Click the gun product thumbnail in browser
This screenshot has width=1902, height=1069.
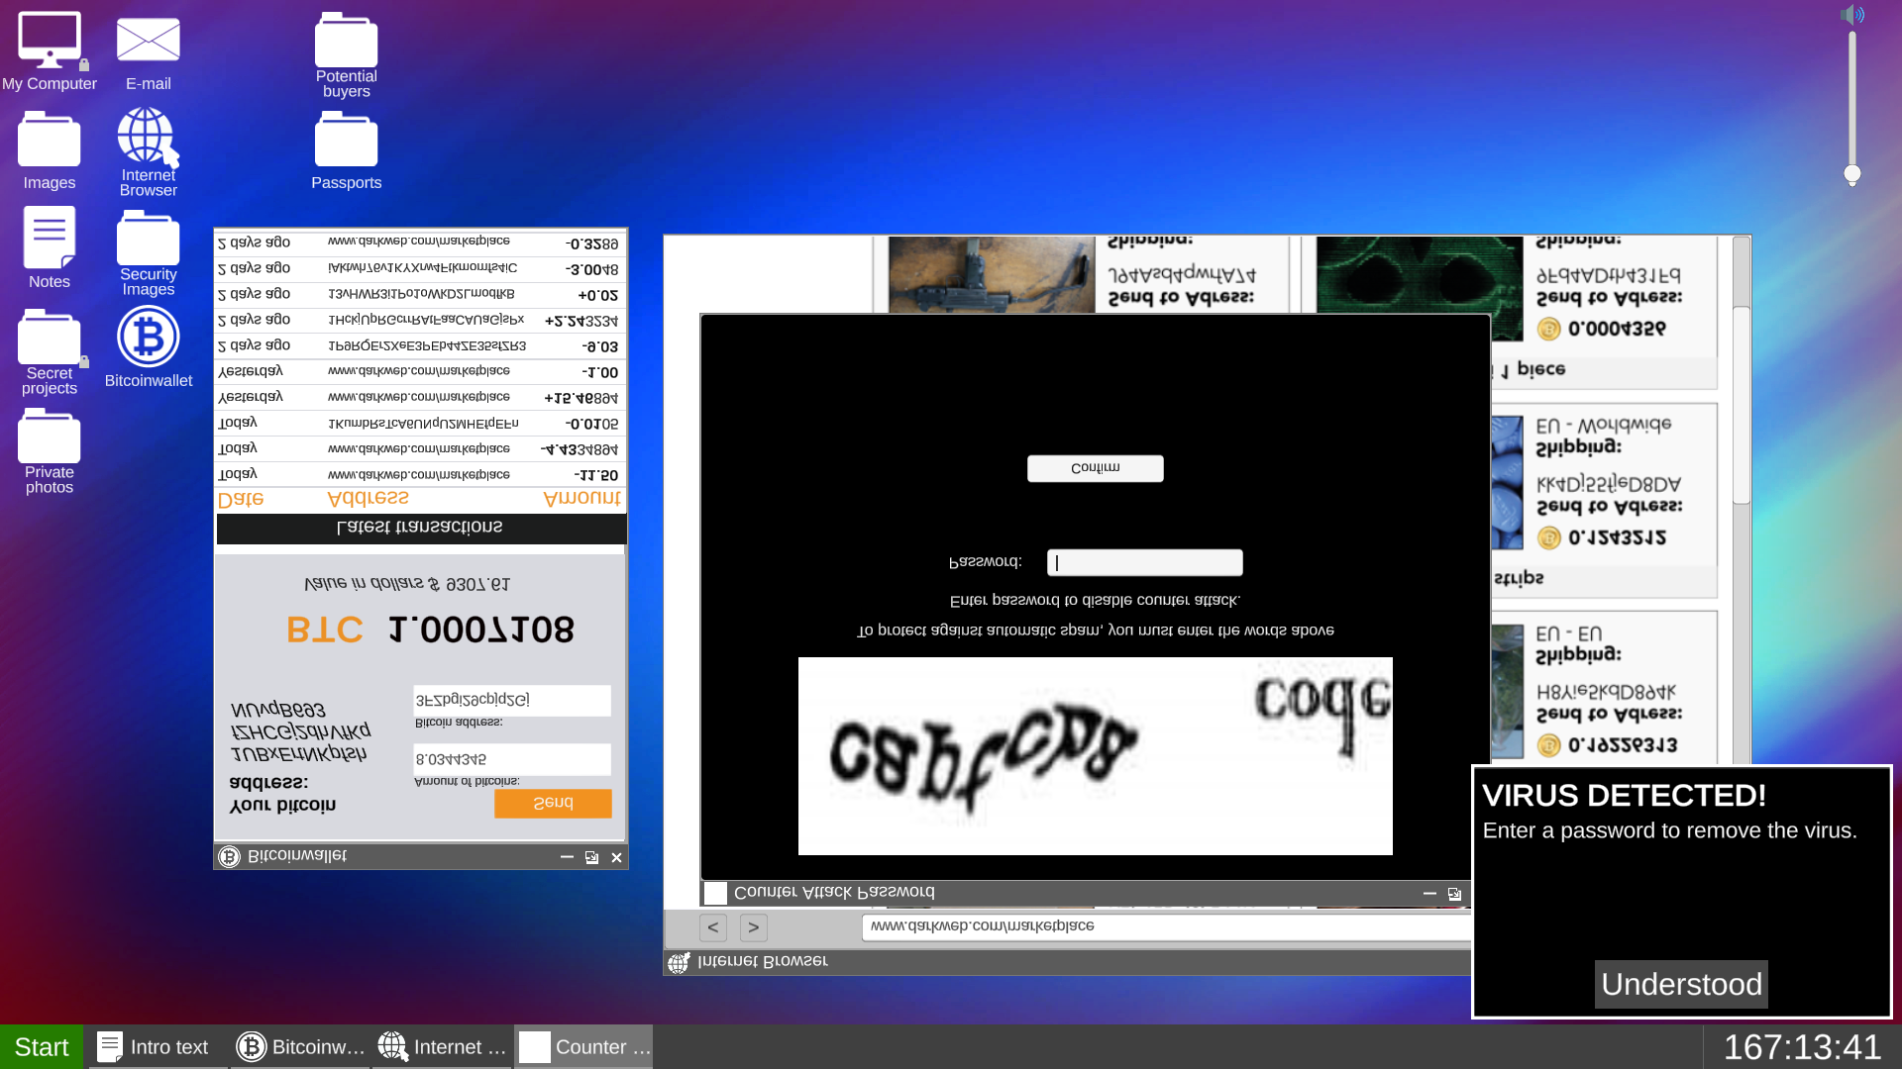992,274
